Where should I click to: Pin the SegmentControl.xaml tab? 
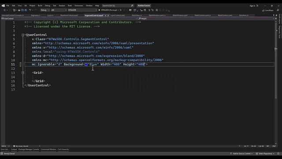click(106, 15)
